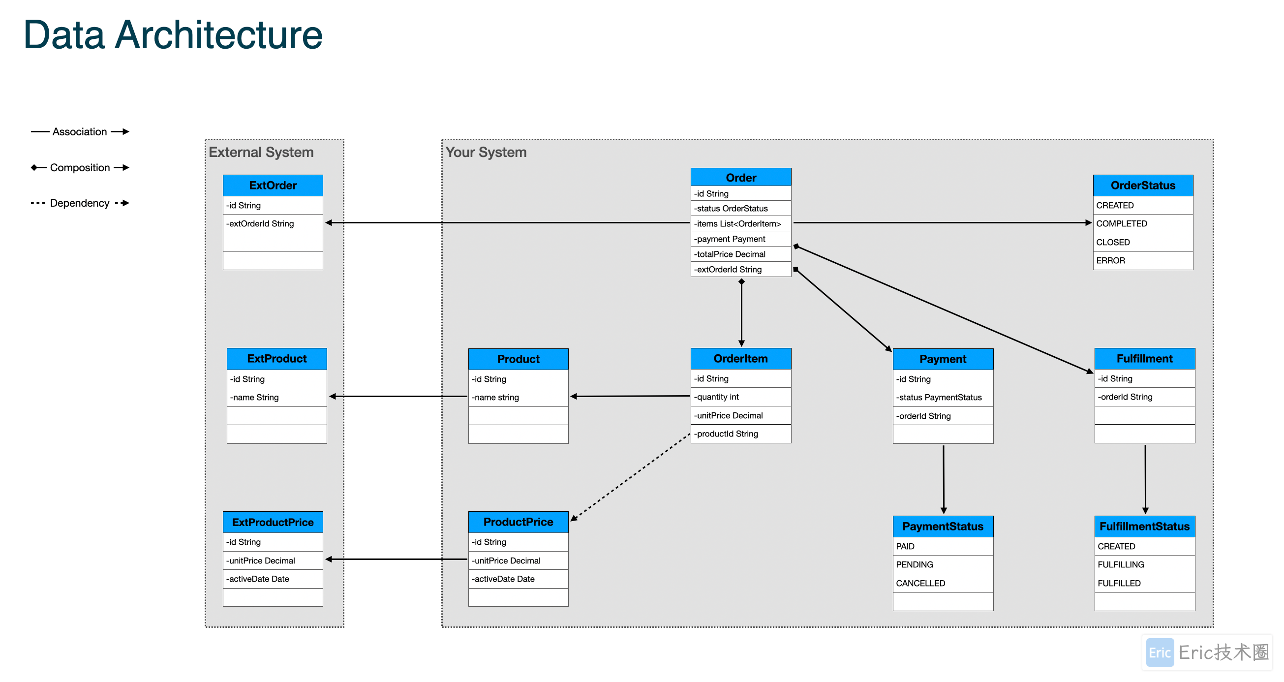Click the 'Data Architecture' title

(x=173, y=35)
